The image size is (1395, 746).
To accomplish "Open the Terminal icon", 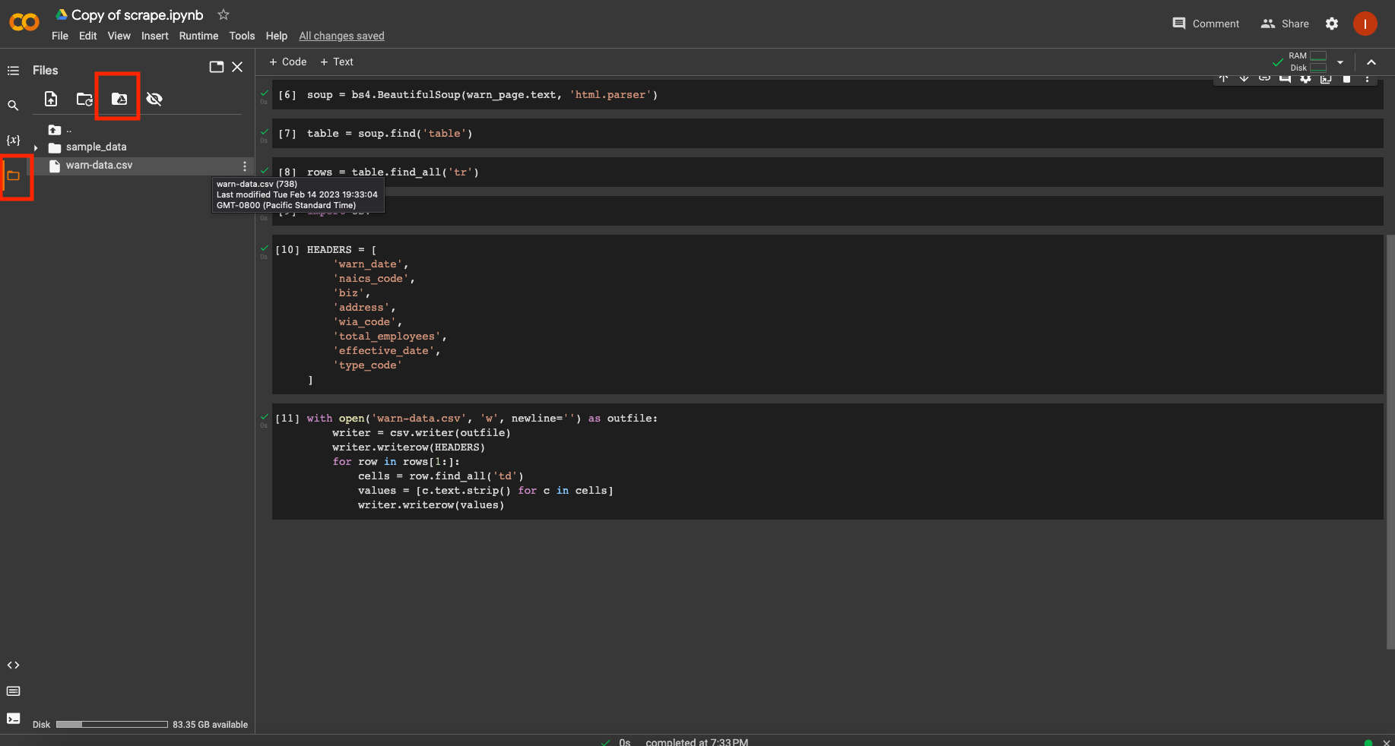I will [x=13, y=719].
